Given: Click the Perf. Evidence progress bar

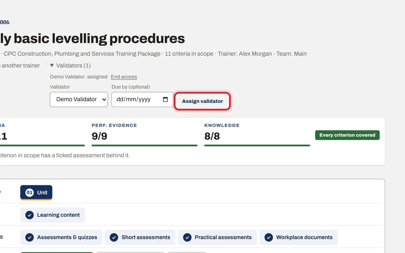Looking at the screenshot, I should pyautogui.click(x=144, y=145).
